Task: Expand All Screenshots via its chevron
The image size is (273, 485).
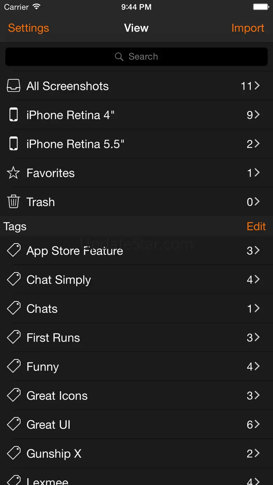Action: tap(257, 86)
